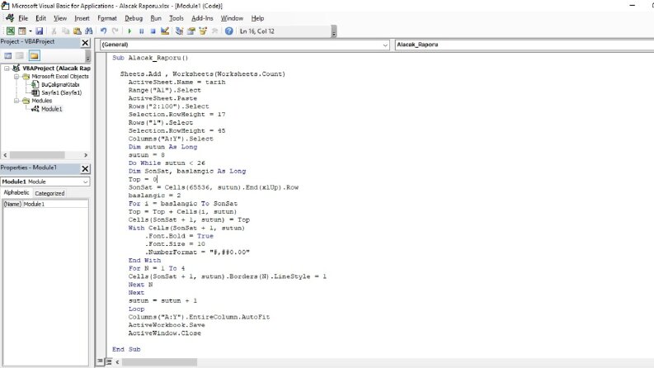Click the Cut scissors toolbar icon
Viewport: 654px width, 368px height.
[54, 31]
